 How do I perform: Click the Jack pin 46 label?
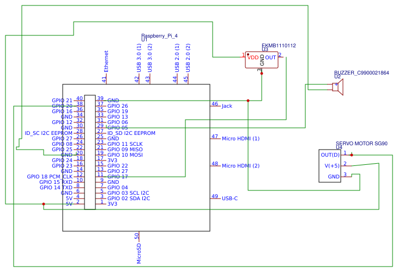pos(227,106)
